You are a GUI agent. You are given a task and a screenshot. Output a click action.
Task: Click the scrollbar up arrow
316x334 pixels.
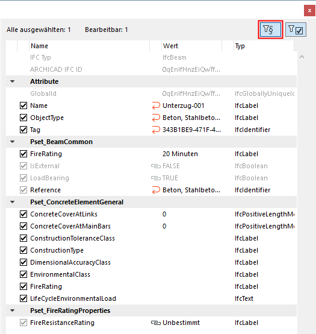click(302, 57)
